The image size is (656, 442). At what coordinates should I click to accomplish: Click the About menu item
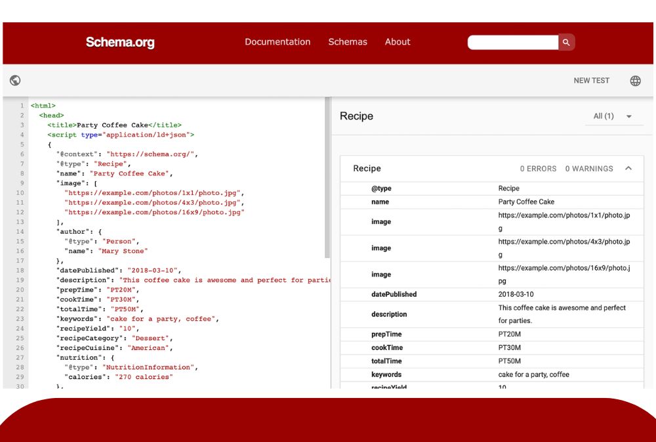397,42
